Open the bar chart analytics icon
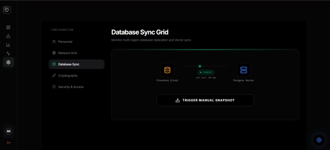Viewport: 330px width, 150px height. 8,45
